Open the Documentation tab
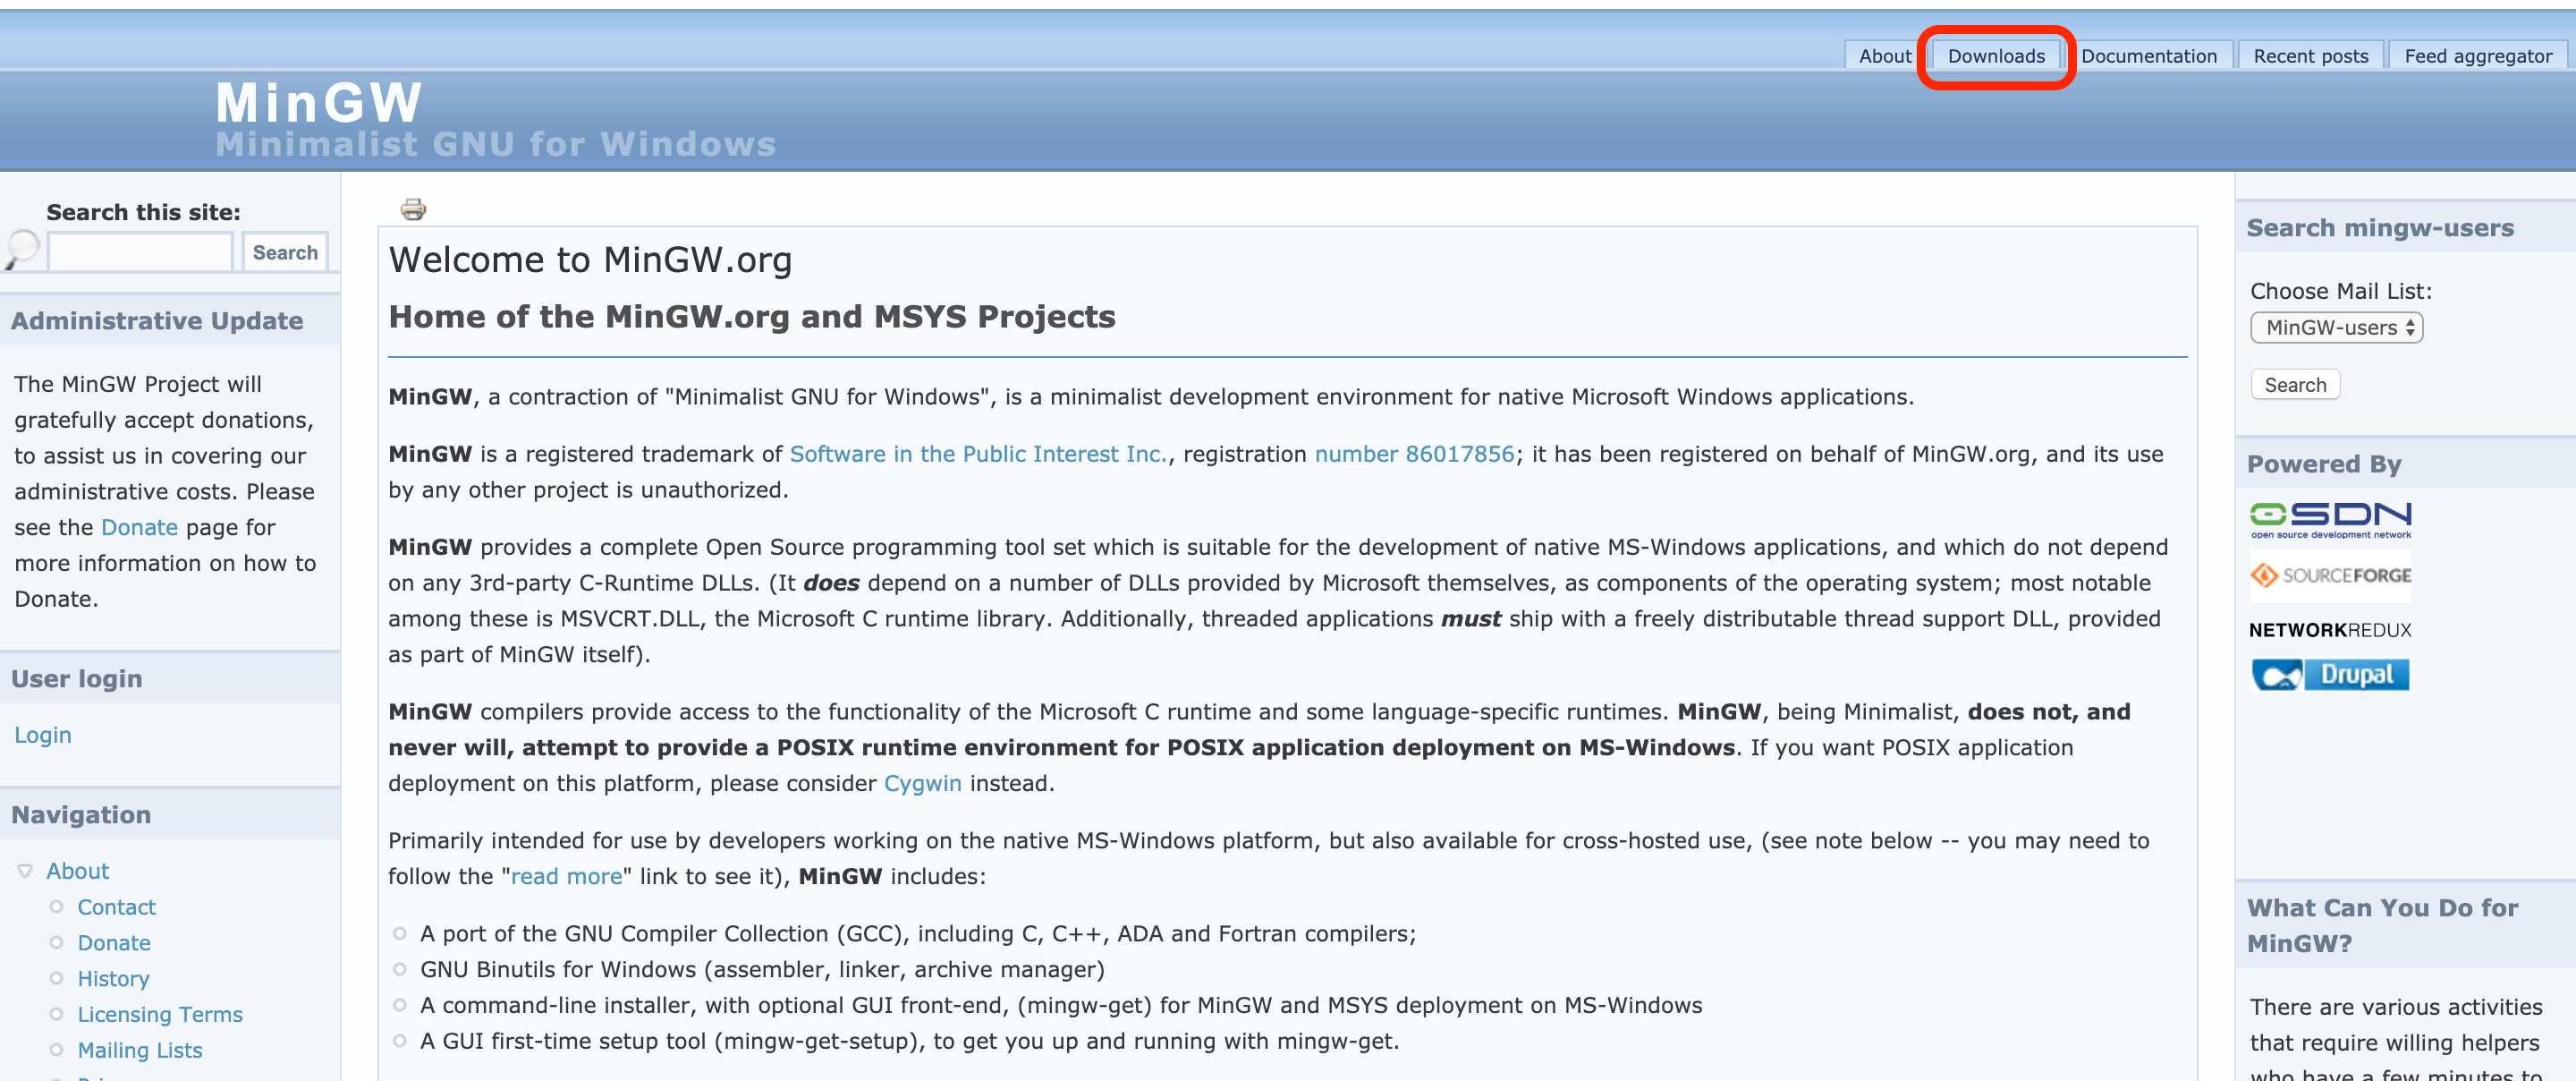 (2148, 56)
